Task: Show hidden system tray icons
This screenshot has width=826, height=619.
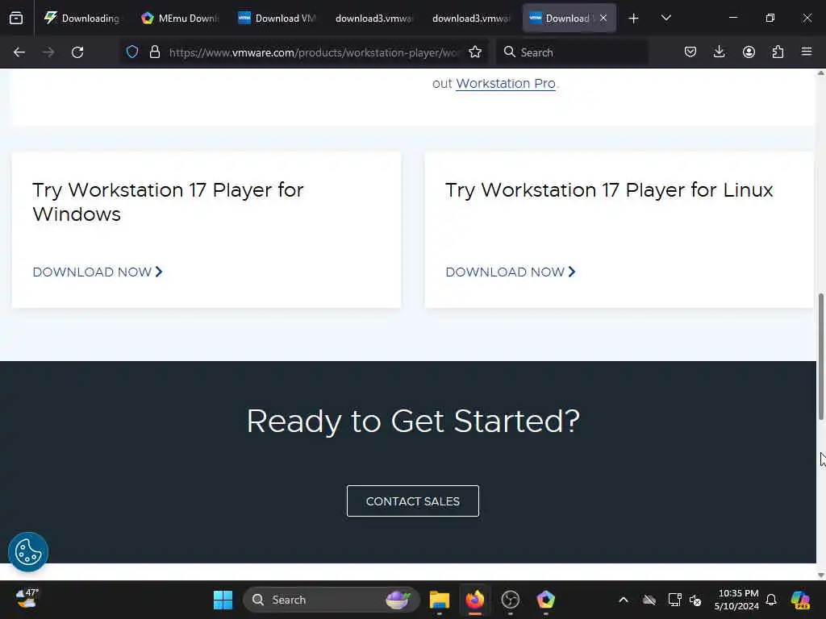Action: tap(624, 600)
